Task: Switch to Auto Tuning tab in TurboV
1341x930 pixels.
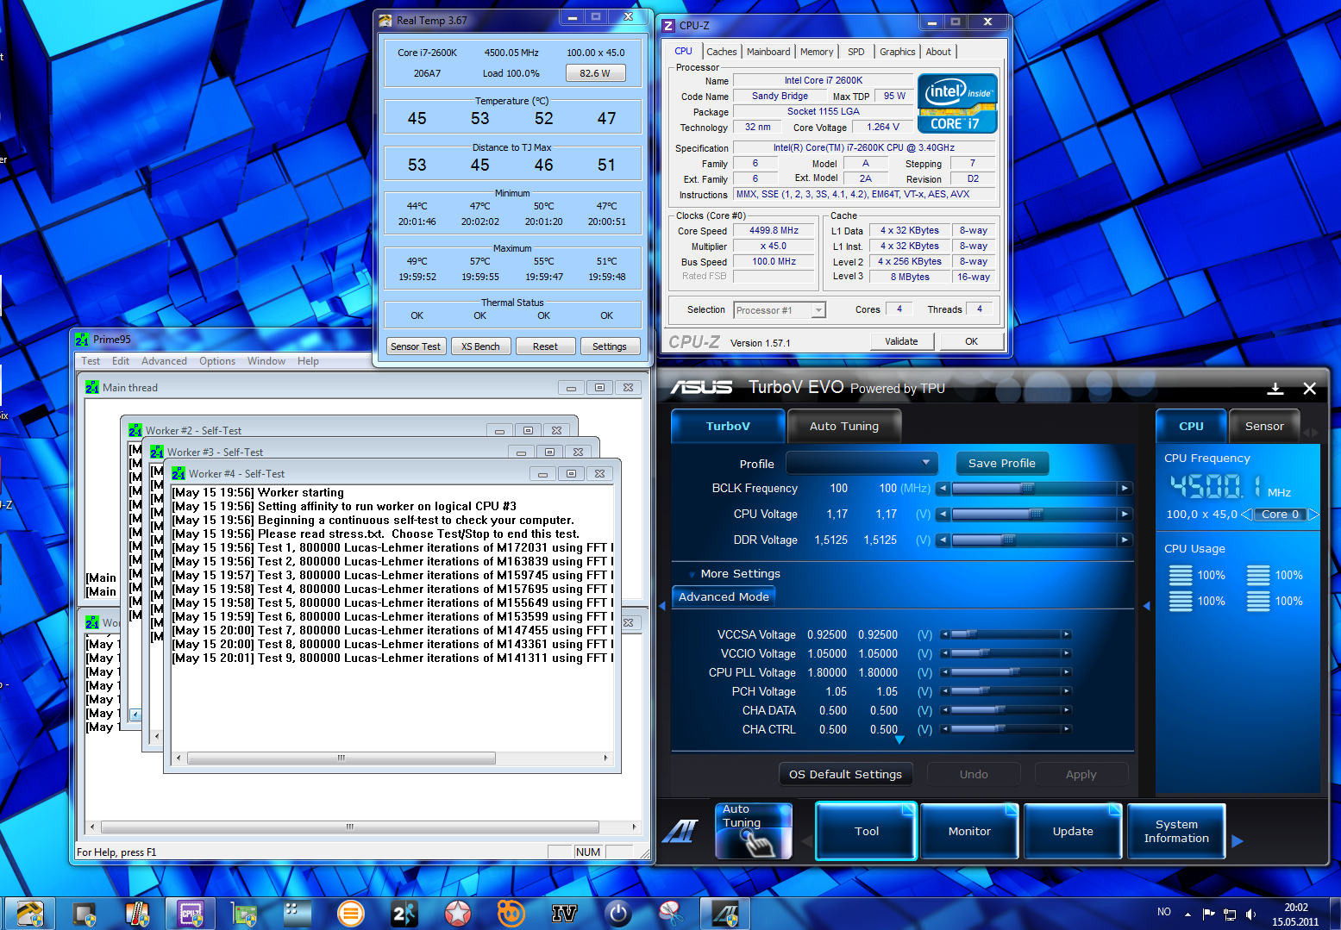Action: pyautogui.click(x=844, y=427)
